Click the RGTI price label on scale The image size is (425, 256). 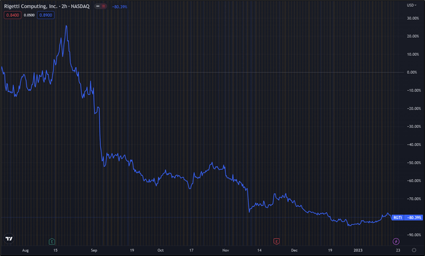pyautogui.click(x=398, y=218)
